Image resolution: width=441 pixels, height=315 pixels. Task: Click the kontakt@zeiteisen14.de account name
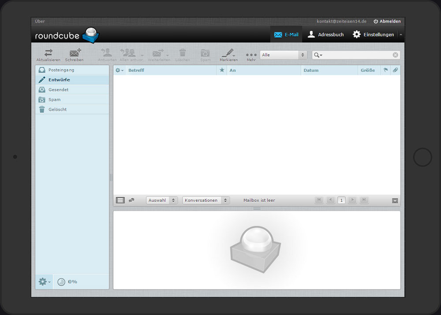pos(341,21)
